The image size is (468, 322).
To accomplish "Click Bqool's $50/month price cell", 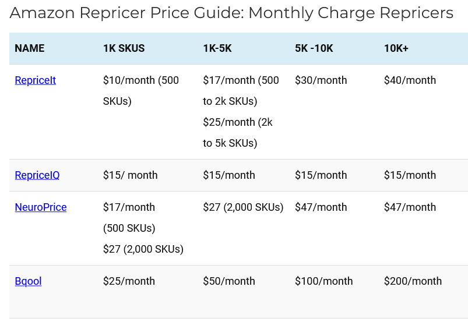I will click(x=229, y=281).
